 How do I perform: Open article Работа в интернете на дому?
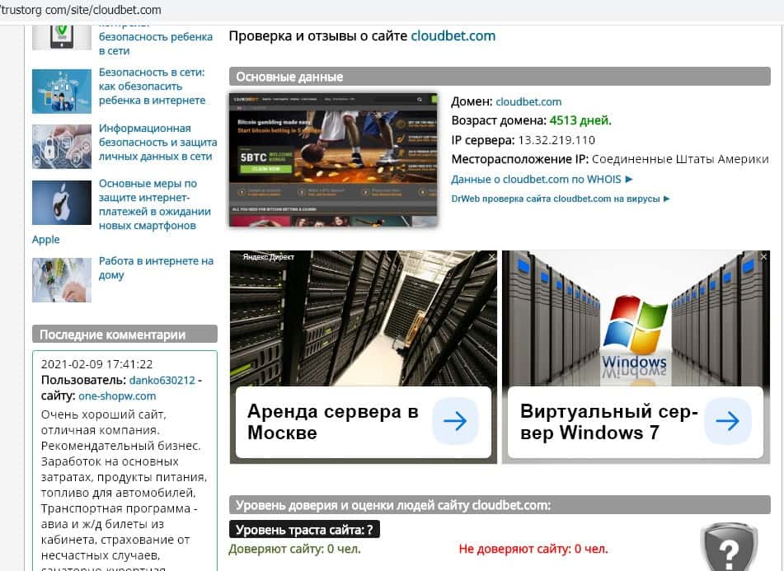coord(156,268)
